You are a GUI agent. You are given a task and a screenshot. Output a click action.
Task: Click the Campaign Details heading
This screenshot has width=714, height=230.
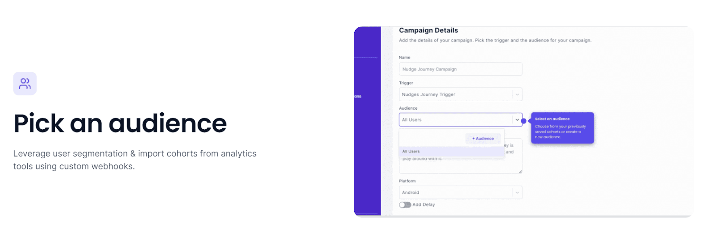[x=428, y=30]
